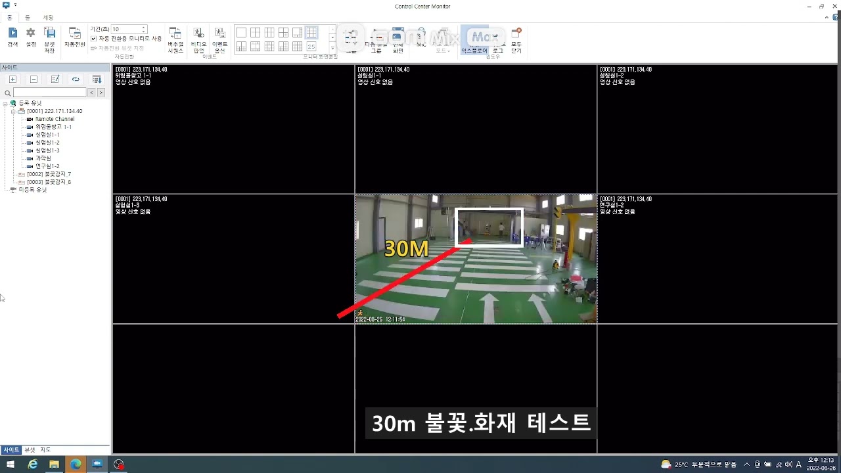Open File Explorer from the taskbar
Viewport: 841px width, 473px height.
coord(54,464)
